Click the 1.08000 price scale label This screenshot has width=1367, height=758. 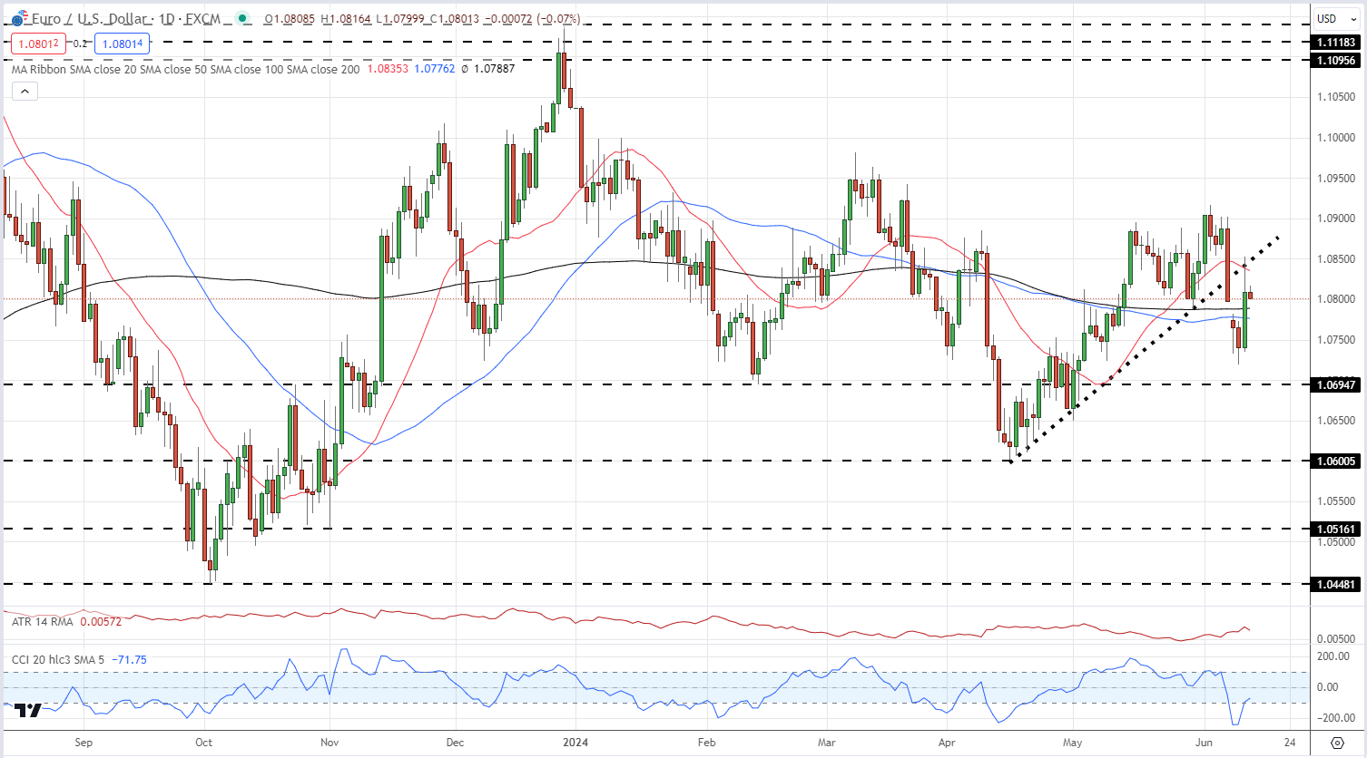point(1336,299)
